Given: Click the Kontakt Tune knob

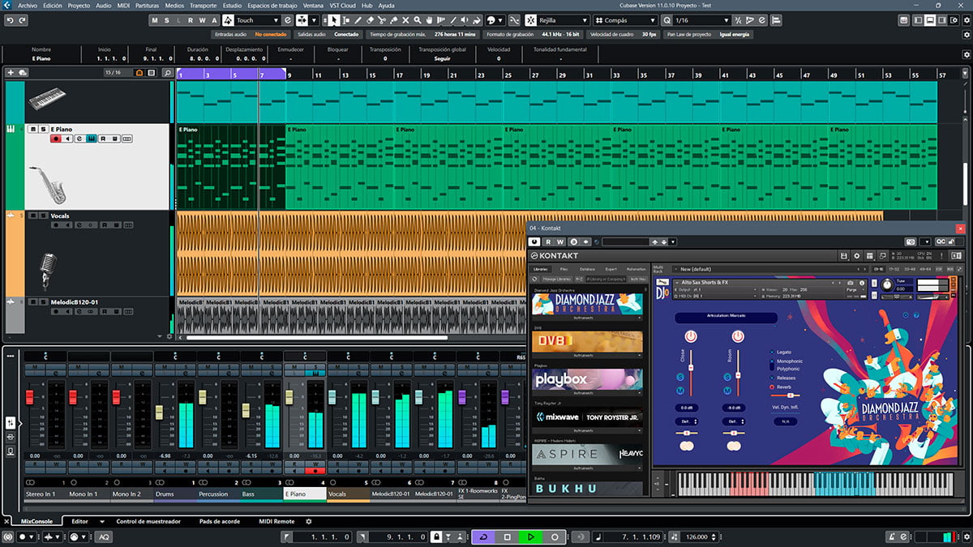Looking at the screenshot, I should coord(886,285).
